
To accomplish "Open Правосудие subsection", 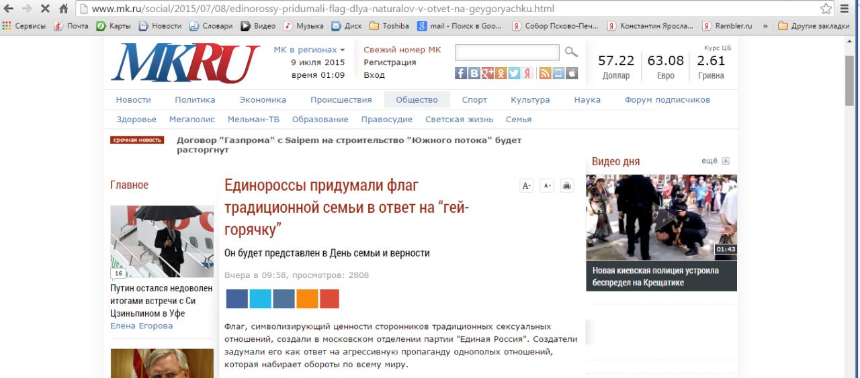I will pyautogui.click(x=386, y=119).
